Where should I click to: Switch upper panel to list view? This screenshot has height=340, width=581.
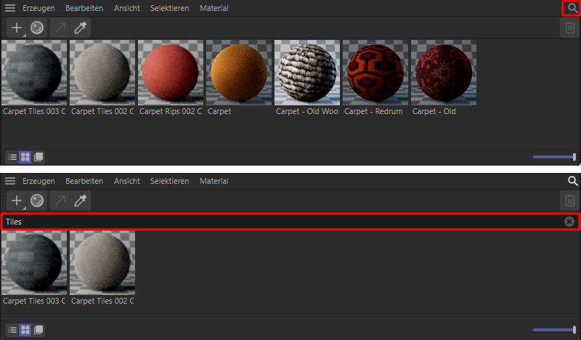coord(12,157)
